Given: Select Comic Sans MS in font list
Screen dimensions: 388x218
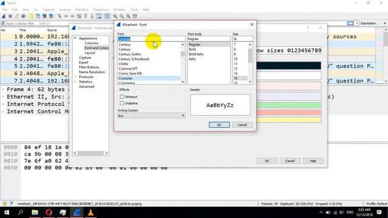Looking at the screenshot, I should point(130,73).
